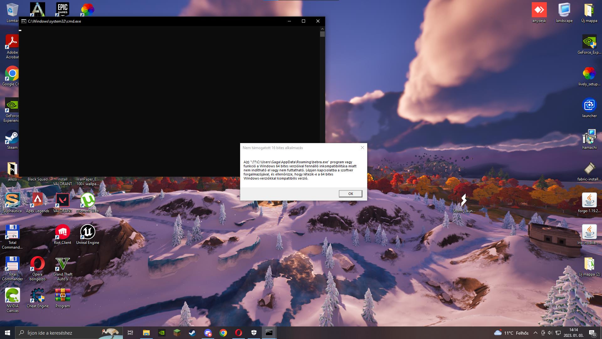Image resolution: width=602 pixels, height=339 pixels.
Task: Launch the anydesk desktop icon
Action: (539, 10)
